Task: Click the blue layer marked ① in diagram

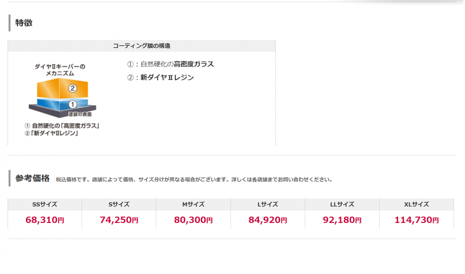Action: tap(63, 104)
